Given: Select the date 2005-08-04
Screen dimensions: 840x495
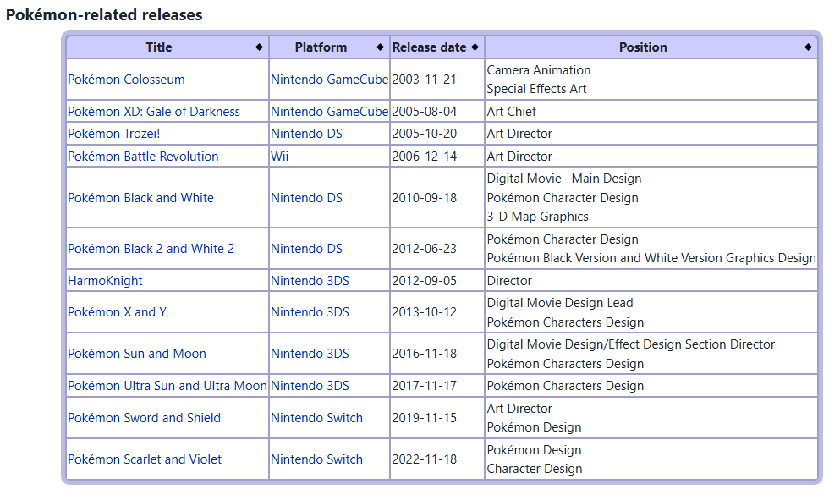Looking at the screenshot, I should point(425,112).
